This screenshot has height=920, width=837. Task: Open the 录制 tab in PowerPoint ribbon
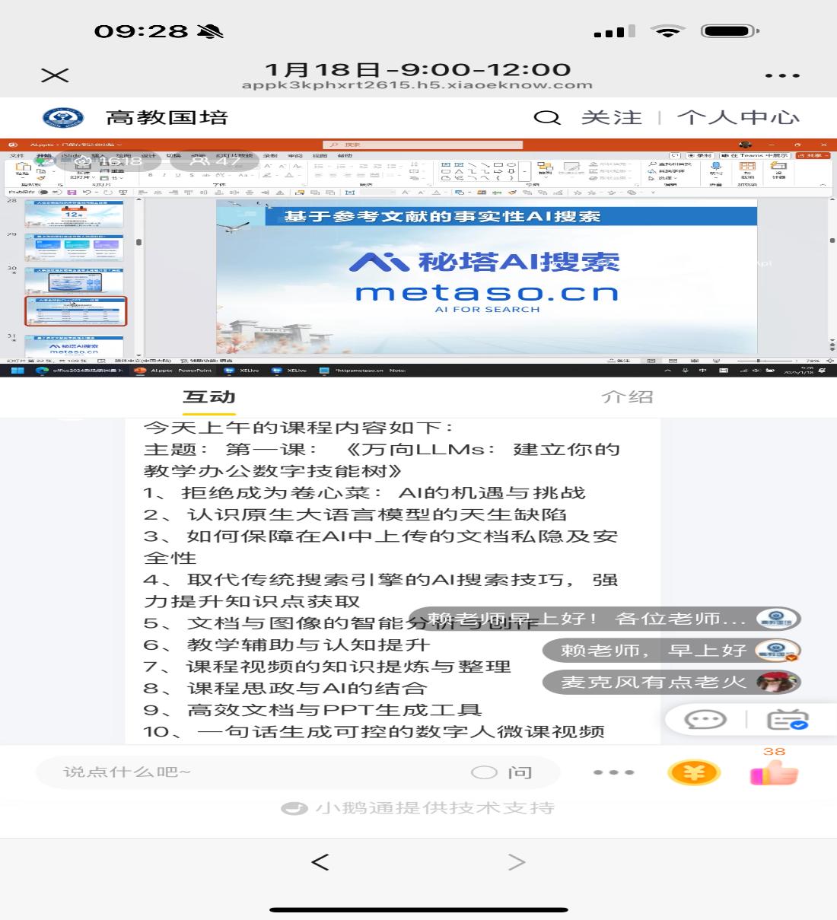(270, 155)
